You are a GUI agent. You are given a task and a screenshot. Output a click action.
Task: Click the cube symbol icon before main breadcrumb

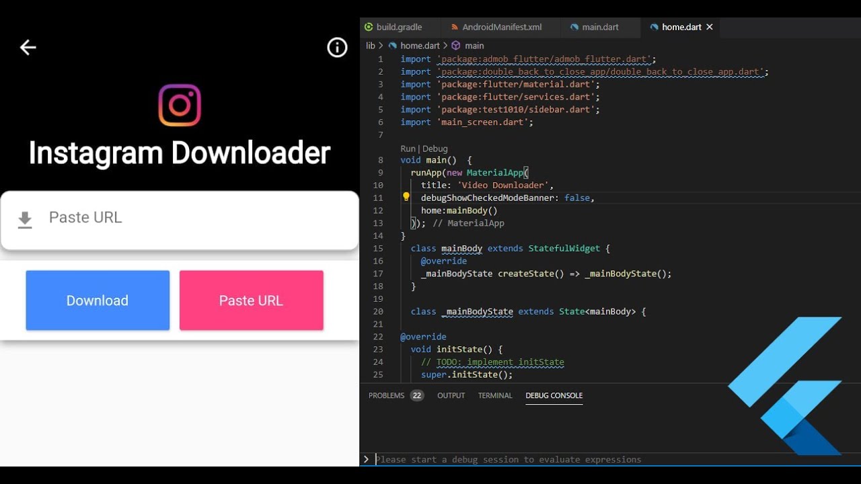pos(456,46)
